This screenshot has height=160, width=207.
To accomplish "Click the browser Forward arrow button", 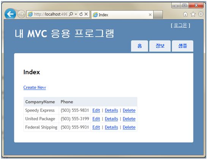I will [x=21, y=14].
